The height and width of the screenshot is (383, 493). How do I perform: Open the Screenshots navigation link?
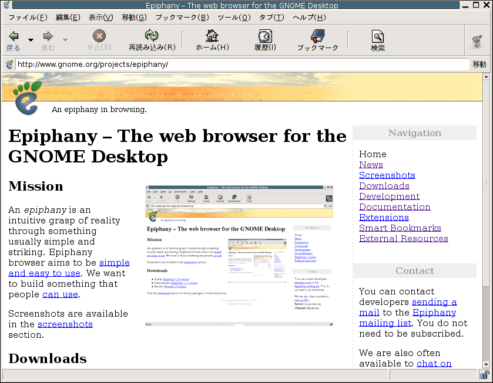tap(387, 175)
